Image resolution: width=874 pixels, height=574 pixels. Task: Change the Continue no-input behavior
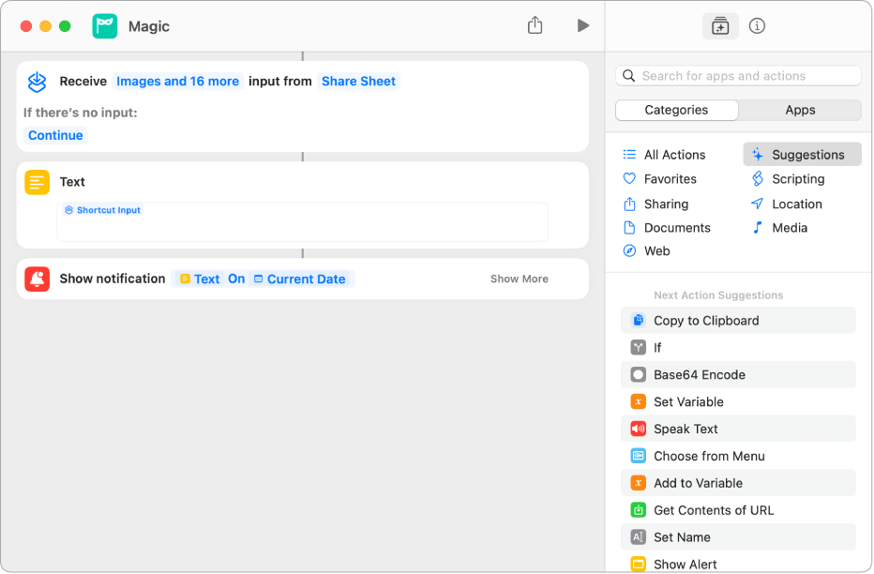(x=55, y=135)
